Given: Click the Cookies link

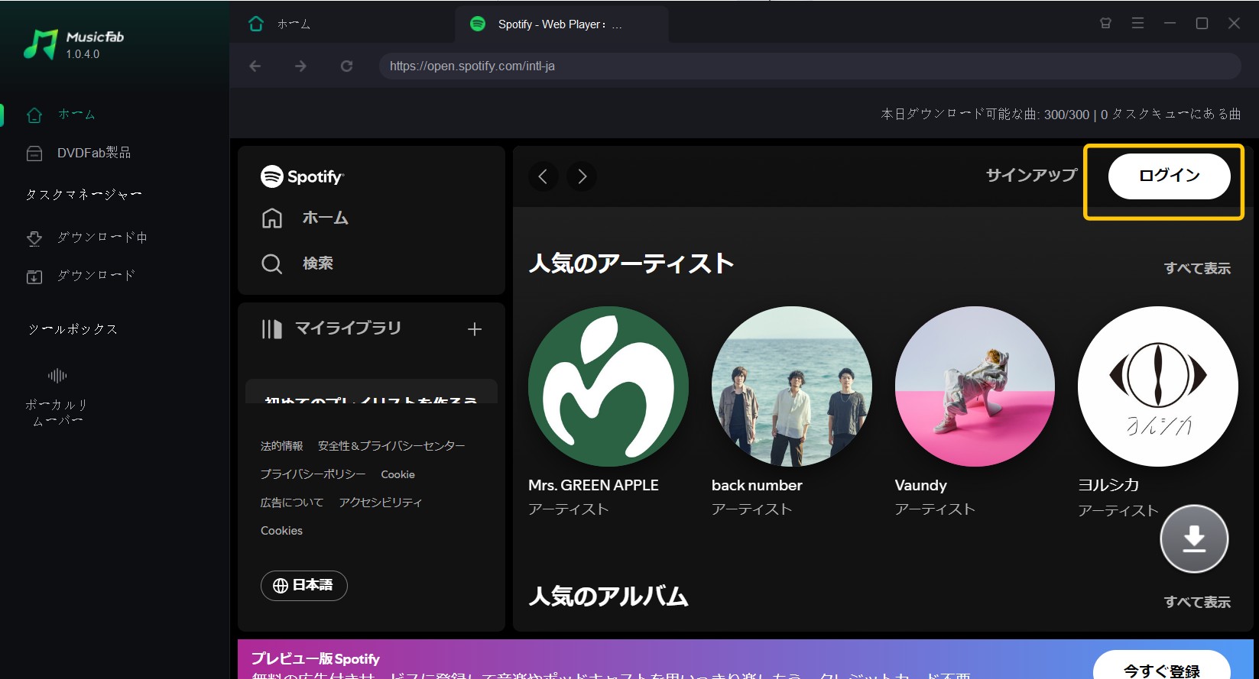Looking at the screenshot, I should [x=281, y=531].
